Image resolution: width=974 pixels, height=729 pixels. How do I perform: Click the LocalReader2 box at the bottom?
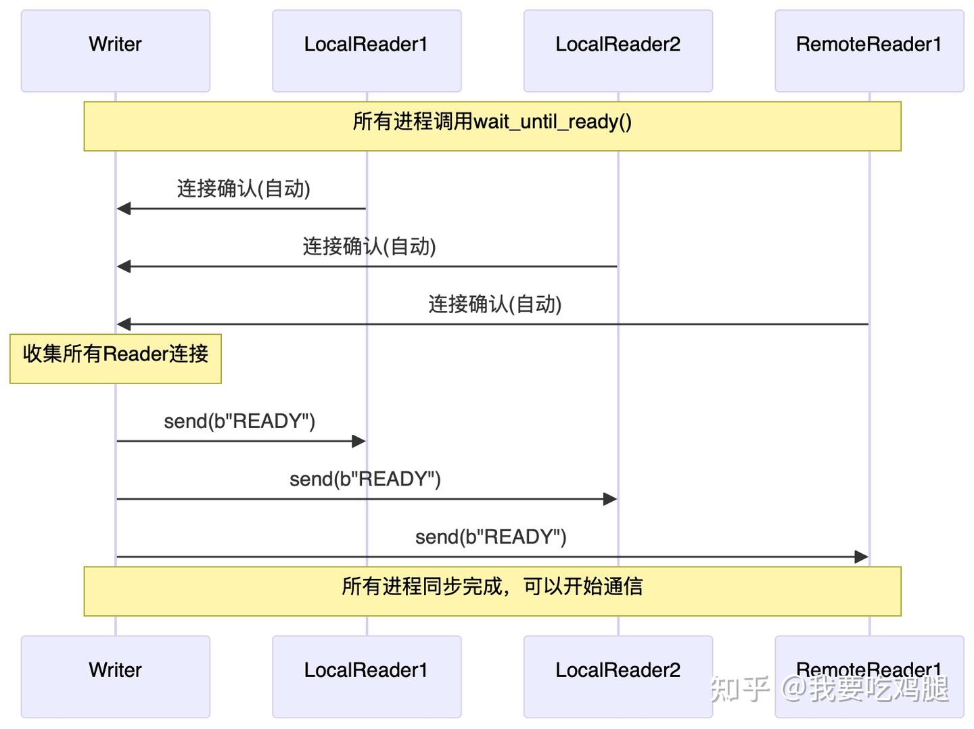click(618, 676)
